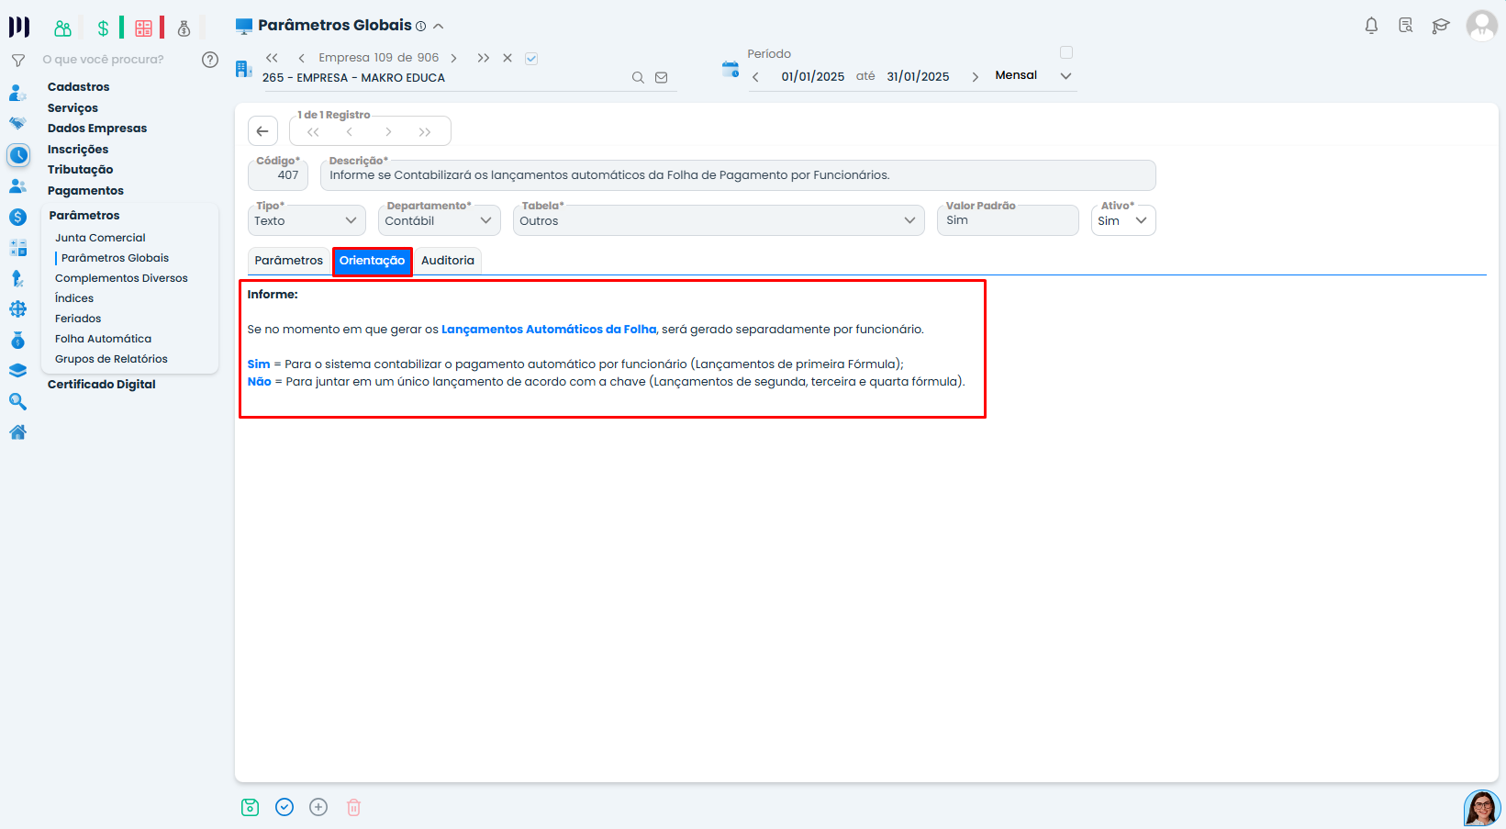Screen dimensions: 1506x829
Task: Expand the Tributação menu group
Action: coord(81,169)
